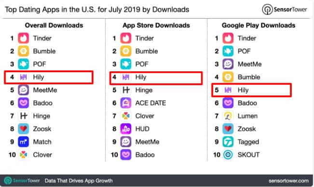Click the Tinder icon under Overall Downloads

[x=24, y=38]
